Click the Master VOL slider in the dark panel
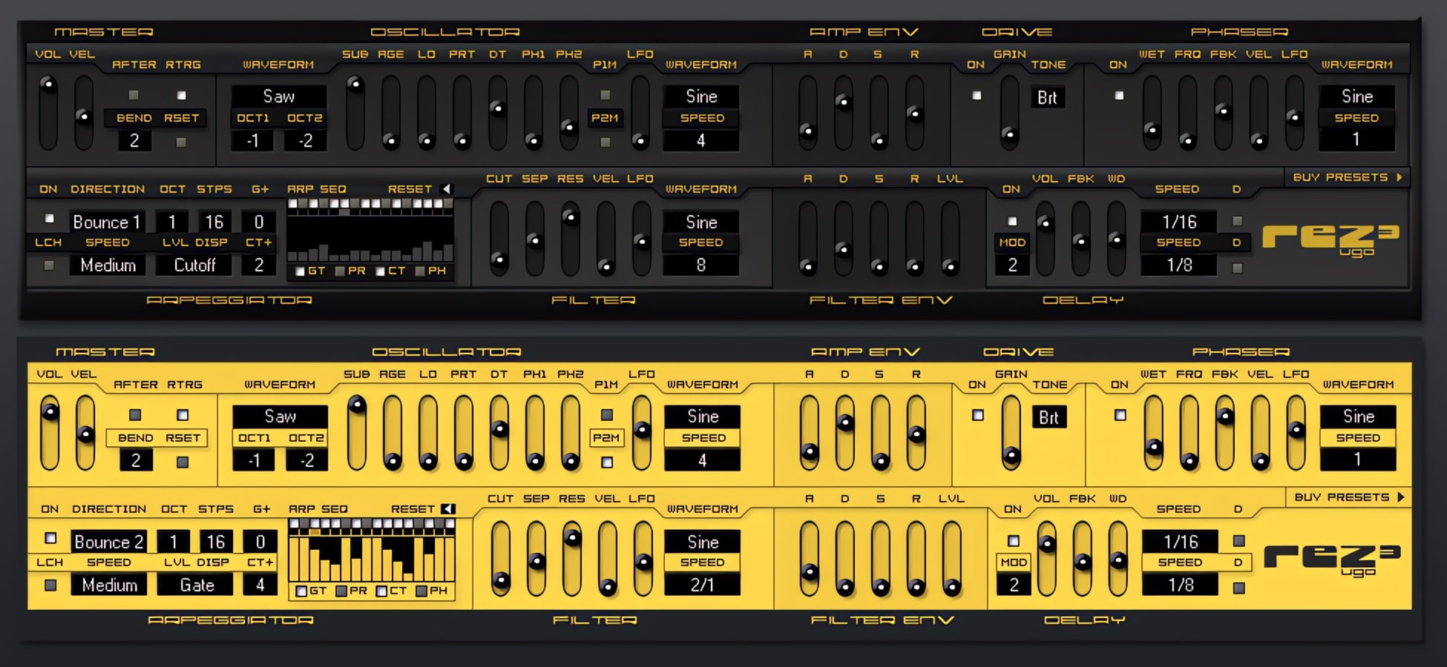 pyautogui.click(x=48, y=111)
